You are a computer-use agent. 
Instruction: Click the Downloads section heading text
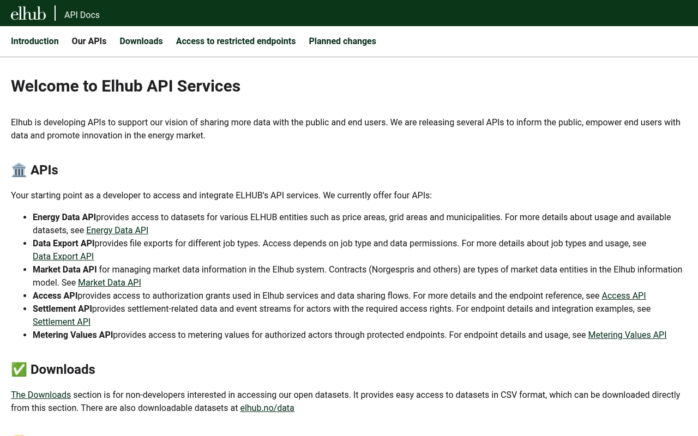(63, 370)
